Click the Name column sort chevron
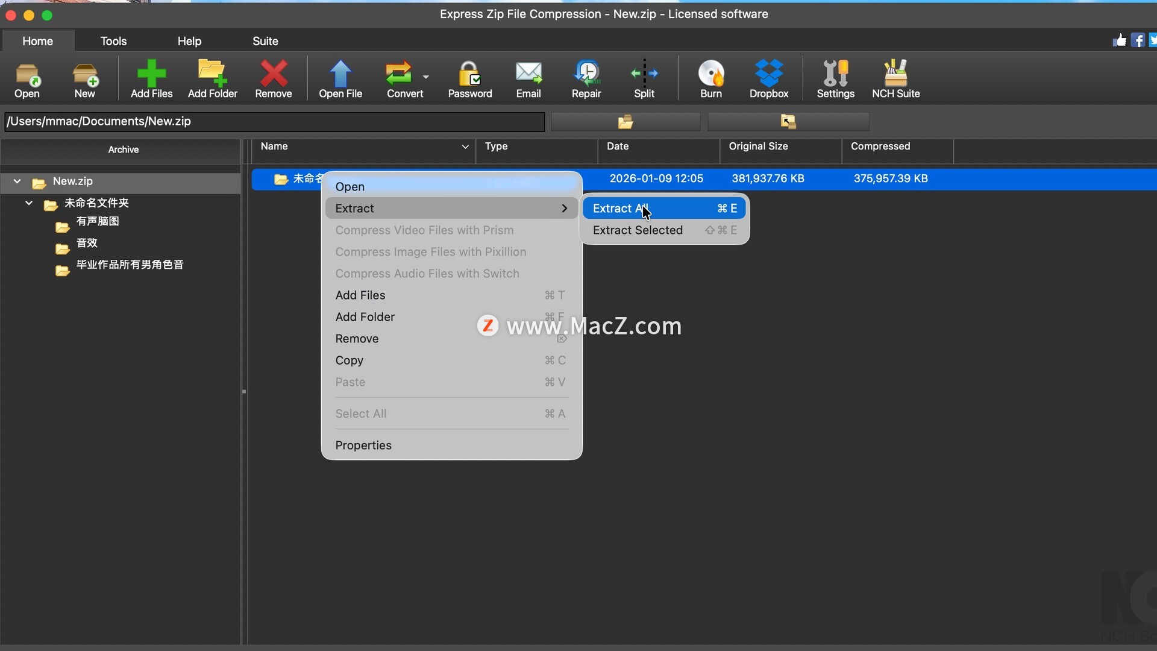Image resolution: width=1157 pixels, height=651 pixels. point(465,147)
